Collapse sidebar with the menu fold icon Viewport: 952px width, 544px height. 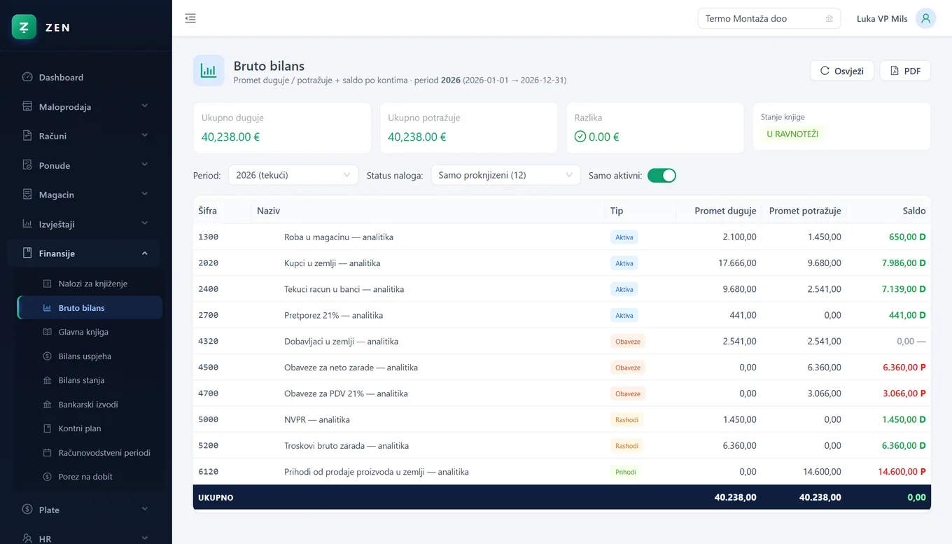[190, 19]
